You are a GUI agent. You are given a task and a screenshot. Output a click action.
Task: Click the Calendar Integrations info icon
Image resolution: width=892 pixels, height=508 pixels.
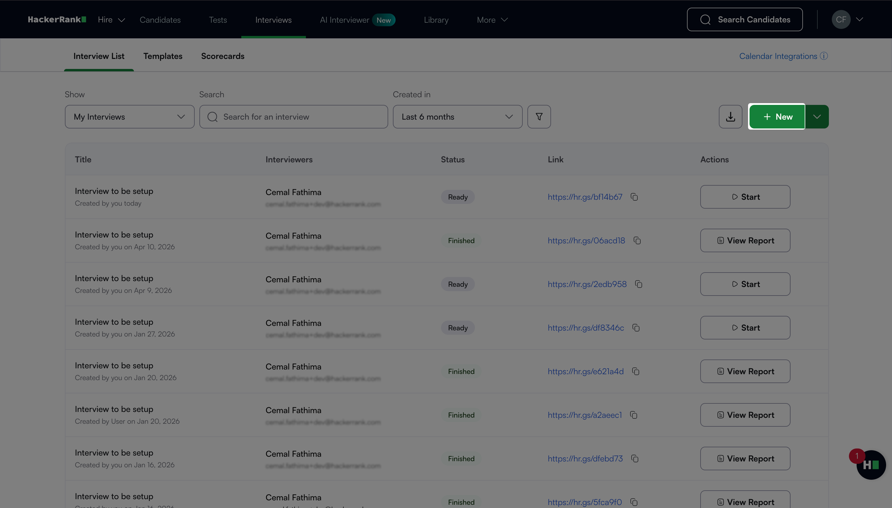(x=824, y=56)
